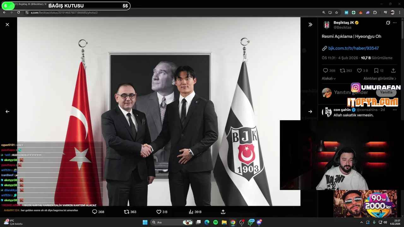
Task: Open Discord from the taskbar
Action: tap(259, 222)
